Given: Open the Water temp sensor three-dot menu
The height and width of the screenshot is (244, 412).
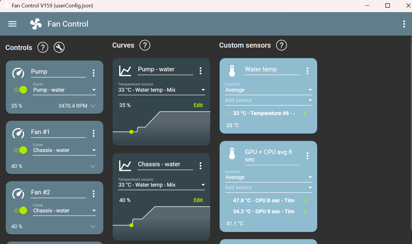Looking at the screenshot, I should 307,71.
